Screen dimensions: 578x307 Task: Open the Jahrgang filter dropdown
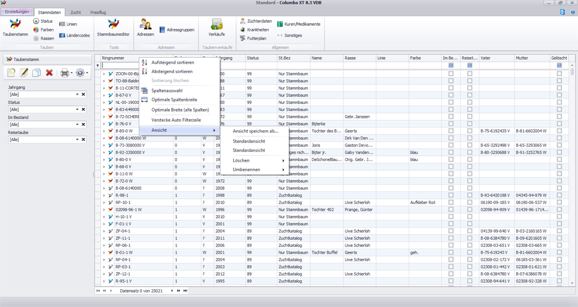point(77,95)
